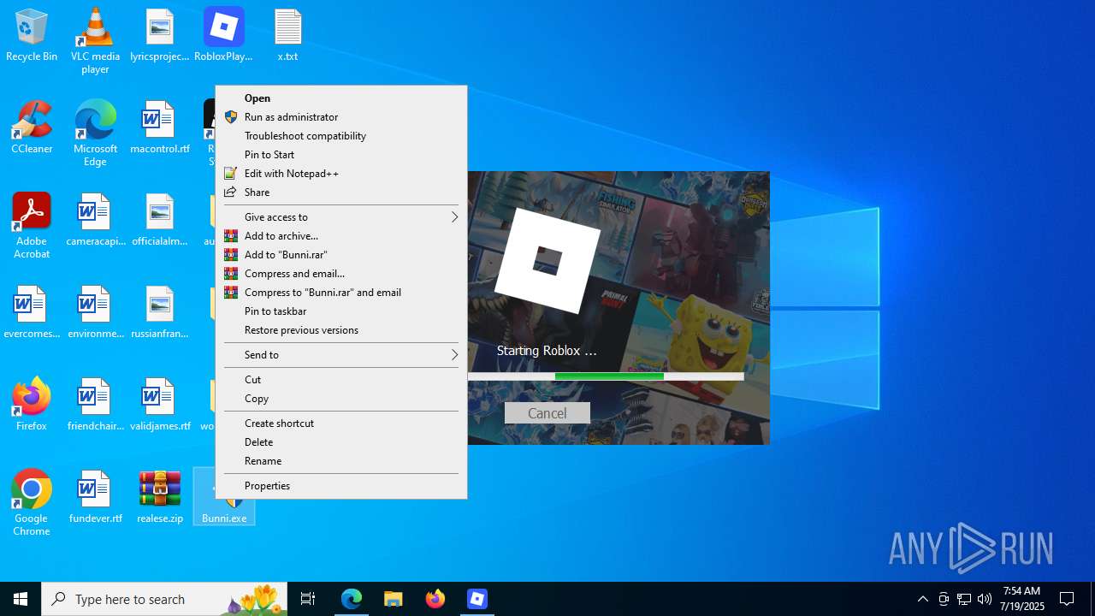Click the taskbar search box
The width and height of the screenshot is (1095, 616).
(164, 599)
